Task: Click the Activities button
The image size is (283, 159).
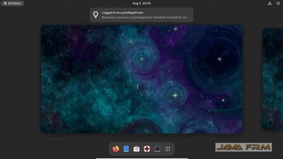Action: coord(12,3)
